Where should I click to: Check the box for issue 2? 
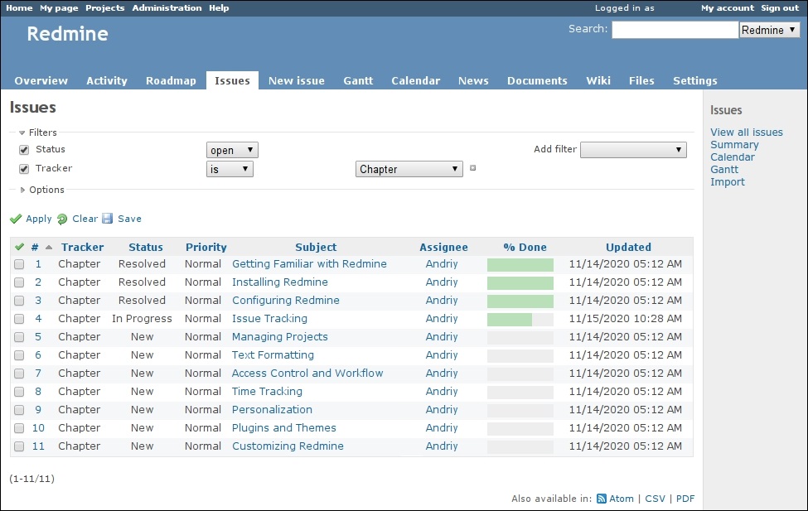(19, 282)
